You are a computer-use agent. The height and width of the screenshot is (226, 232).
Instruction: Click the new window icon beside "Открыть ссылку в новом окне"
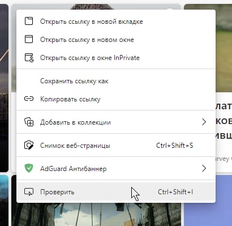[x=29, y=39]
